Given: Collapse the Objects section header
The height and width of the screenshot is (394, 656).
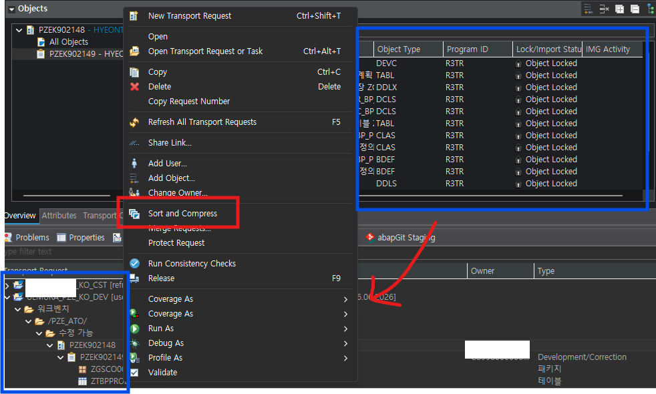Looking at the screenshot, I should click(12, 9).
